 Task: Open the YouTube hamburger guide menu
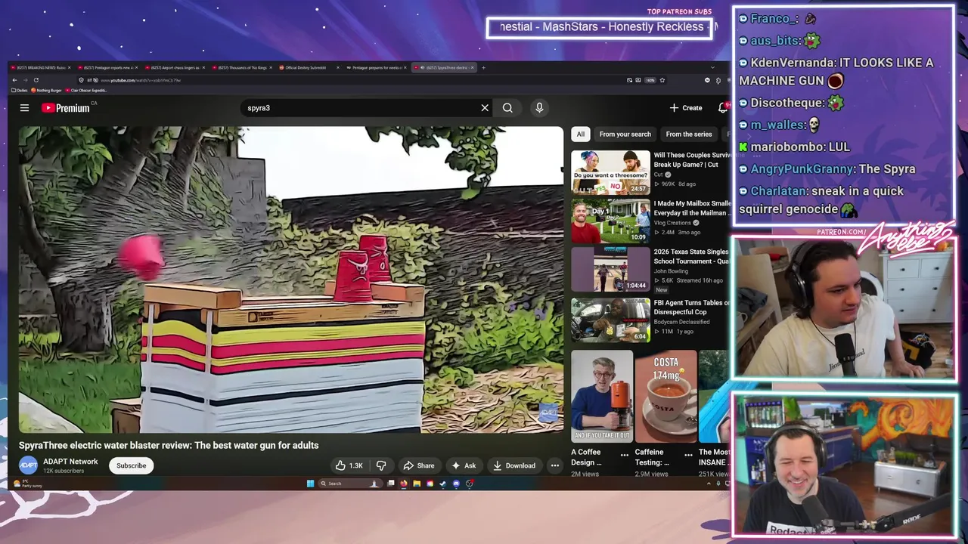click(24, 108)
